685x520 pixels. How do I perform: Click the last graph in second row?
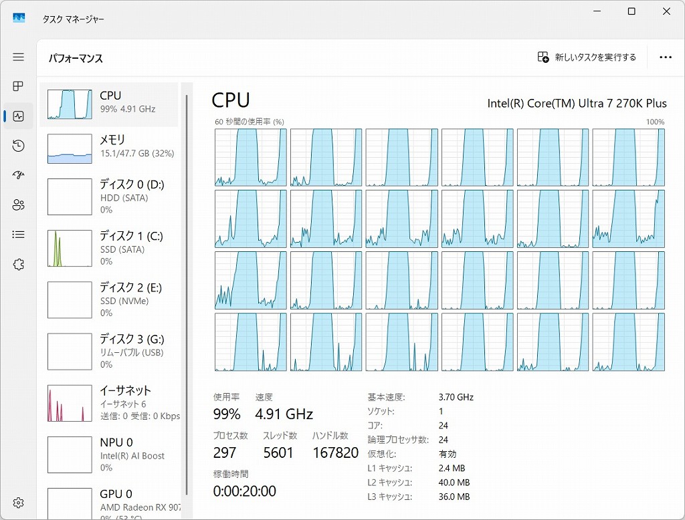(x=628, y=219)
